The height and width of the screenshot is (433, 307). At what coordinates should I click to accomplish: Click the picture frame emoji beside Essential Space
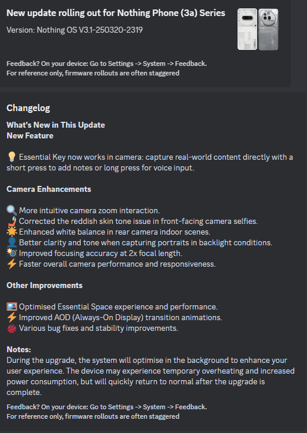[x=12, y=307]
